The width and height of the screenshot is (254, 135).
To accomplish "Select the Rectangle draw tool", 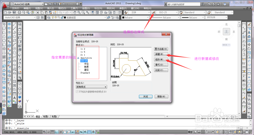I will pyautogui.click(x=14, y=40).
